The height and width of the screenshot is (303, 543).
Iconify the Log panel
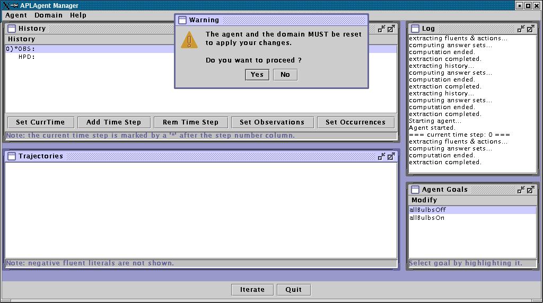521,29
